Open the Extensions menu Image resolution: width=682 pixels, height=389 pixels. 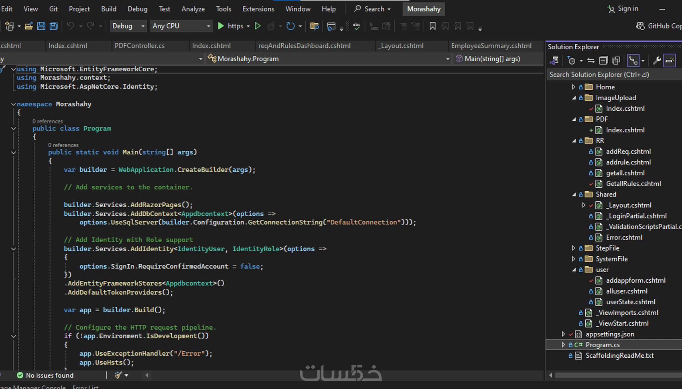tap(258, 9)
